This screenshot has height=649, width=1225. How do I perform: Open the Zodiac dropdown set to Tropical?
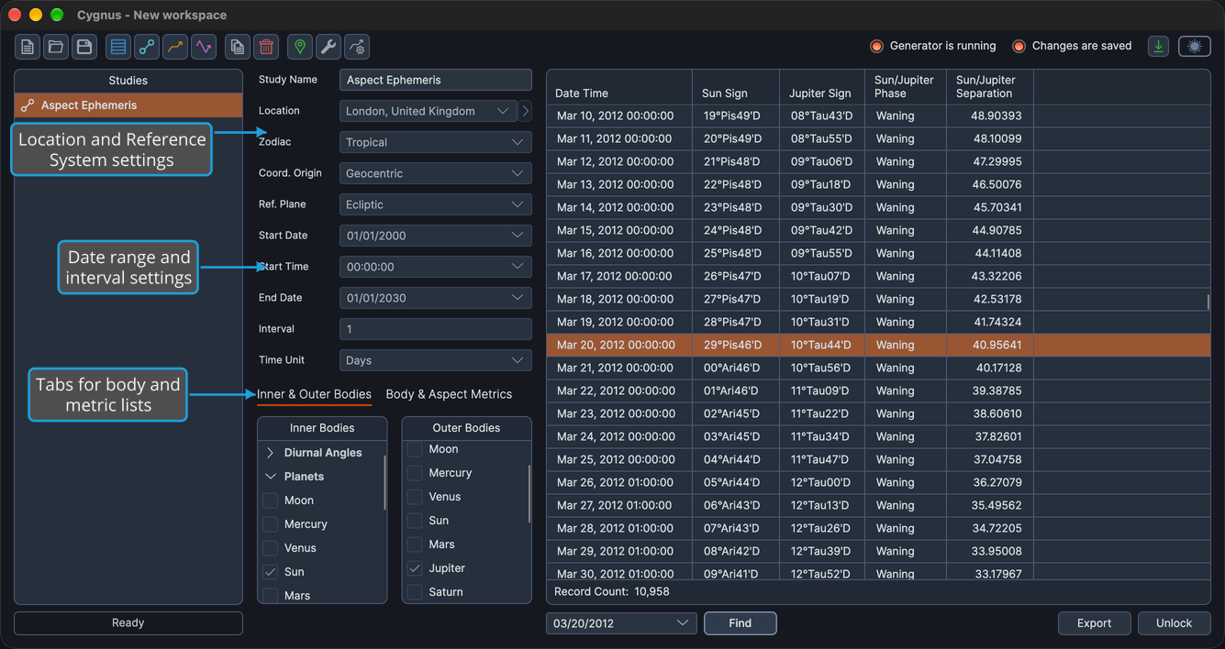(436, 142)
